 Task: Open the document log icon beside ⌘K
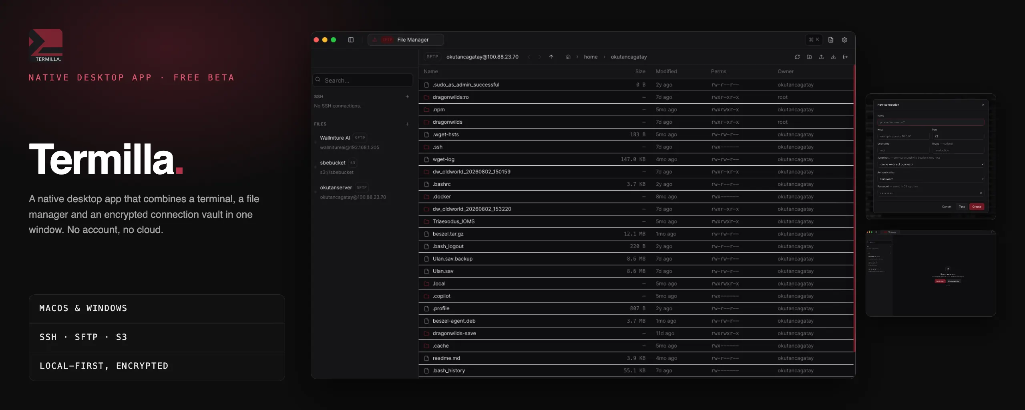pyautogui.click(x=831, y=40)
